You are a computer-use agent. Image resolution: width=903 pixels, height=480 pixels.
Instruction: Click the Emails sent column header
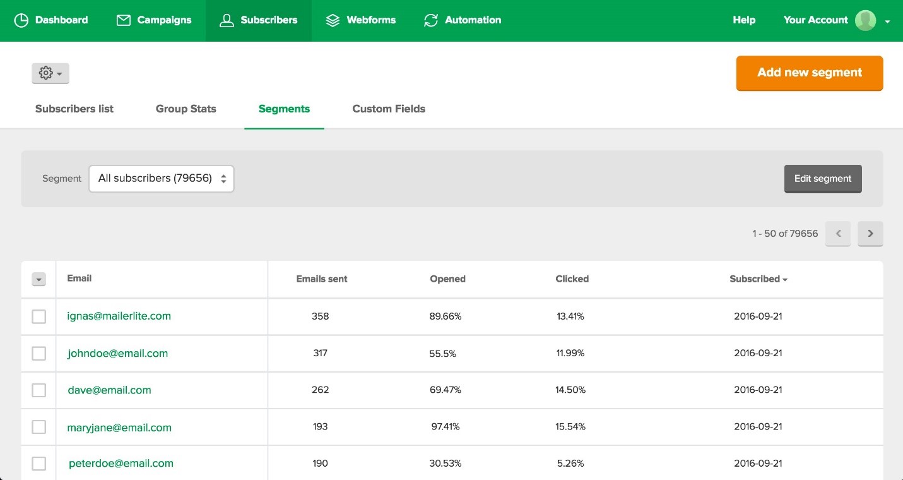(x=322, y=279)
